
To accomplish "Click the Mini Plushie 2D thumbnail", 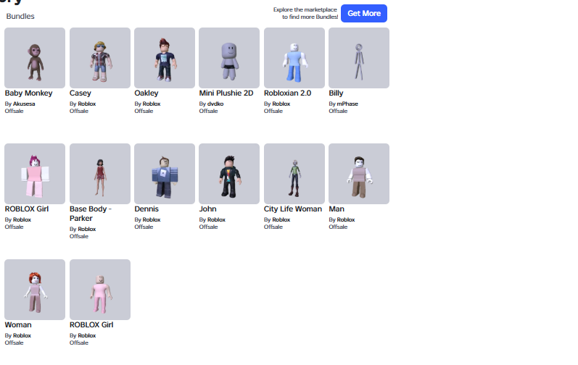I will 229,58.
